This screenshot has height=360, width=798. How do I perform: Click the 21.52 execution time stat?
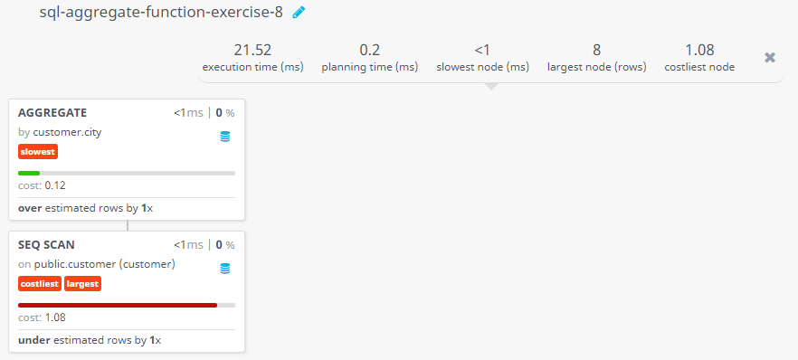[x=253, y=58]
